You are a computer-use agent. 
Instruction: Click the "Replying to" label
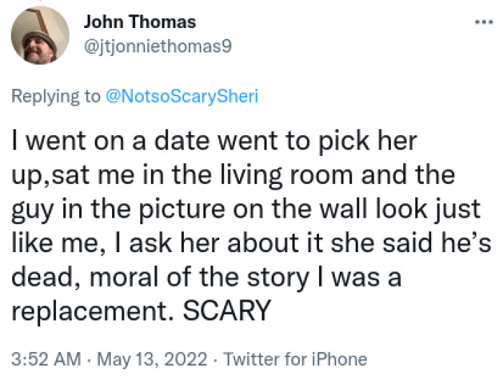(x=56, y=97)
